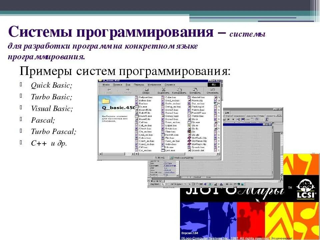Select the Mandel.bas file

[x=196, y=97]
